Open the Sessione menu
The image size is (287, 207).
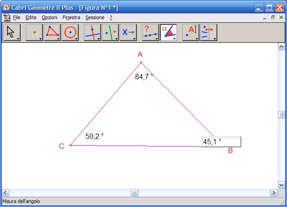coord(95,17)
